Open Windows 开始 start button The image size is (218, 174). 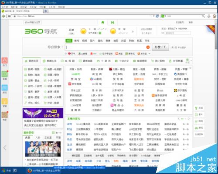point(6,171)
